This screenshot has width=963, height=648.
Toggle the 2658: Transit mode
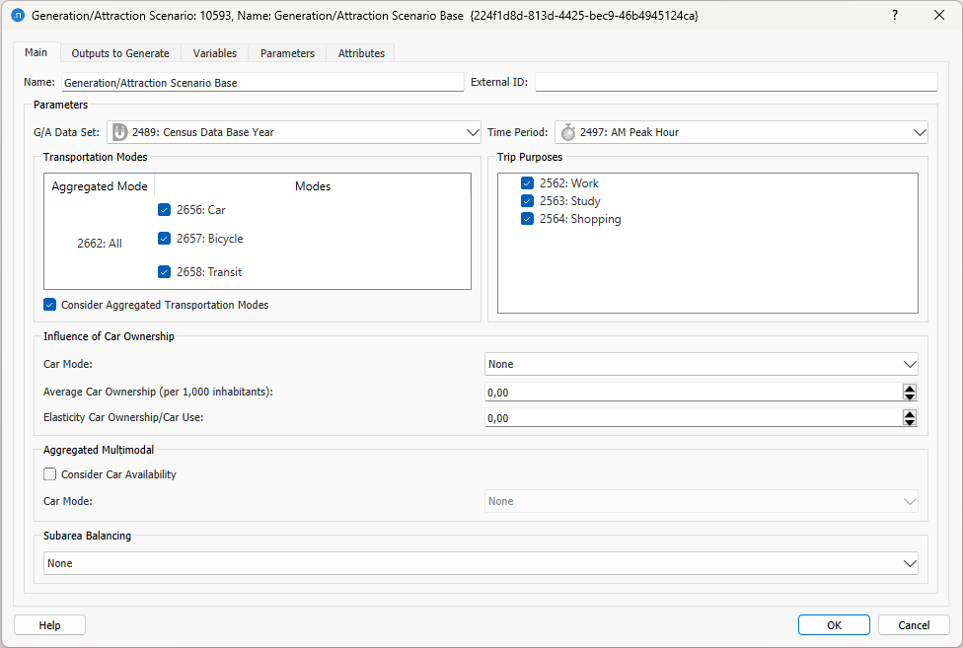click(164, 271)
